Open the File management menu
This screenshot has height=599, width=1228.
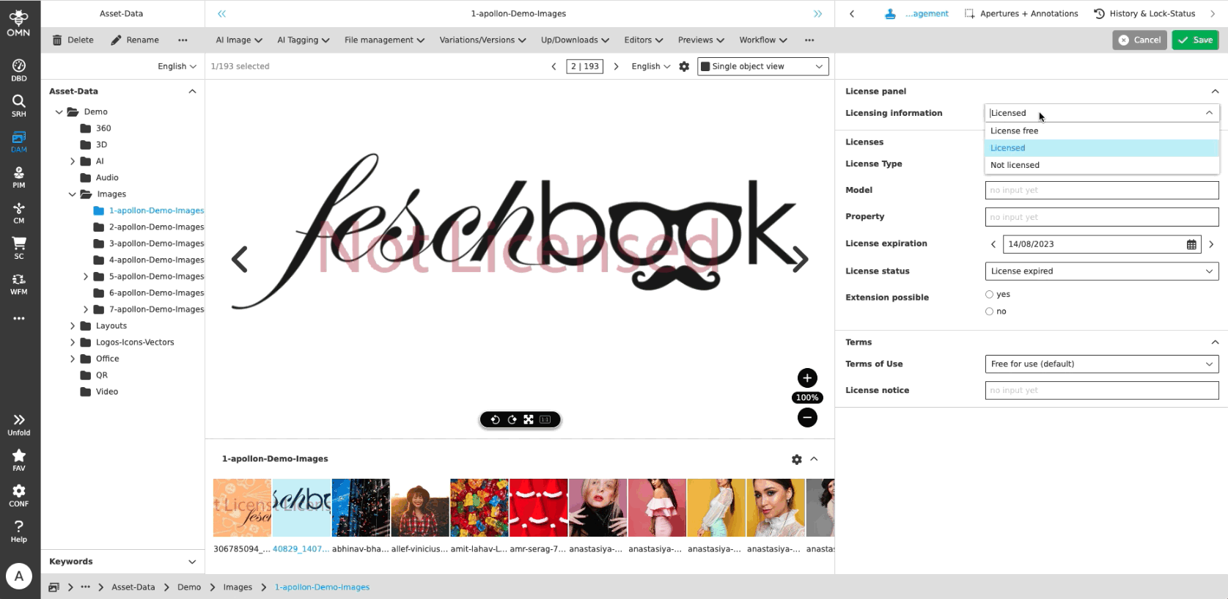tap(384, 40)
